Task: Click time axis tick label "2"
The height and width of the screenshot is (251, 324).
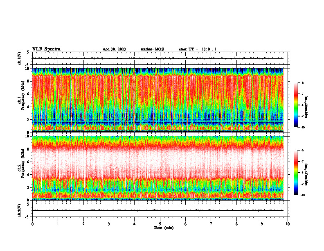Action: click(83, 224)
